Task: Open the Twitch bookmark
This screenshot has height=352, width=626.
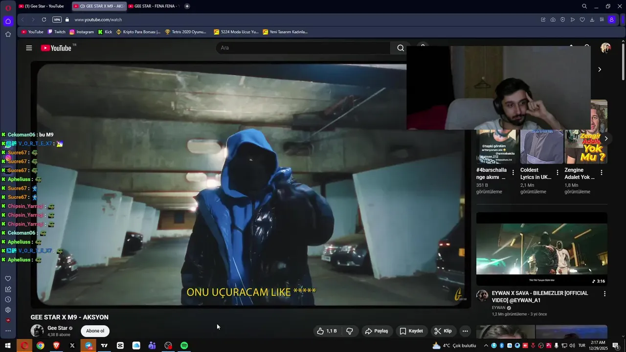Action: [x=56, y=32]
